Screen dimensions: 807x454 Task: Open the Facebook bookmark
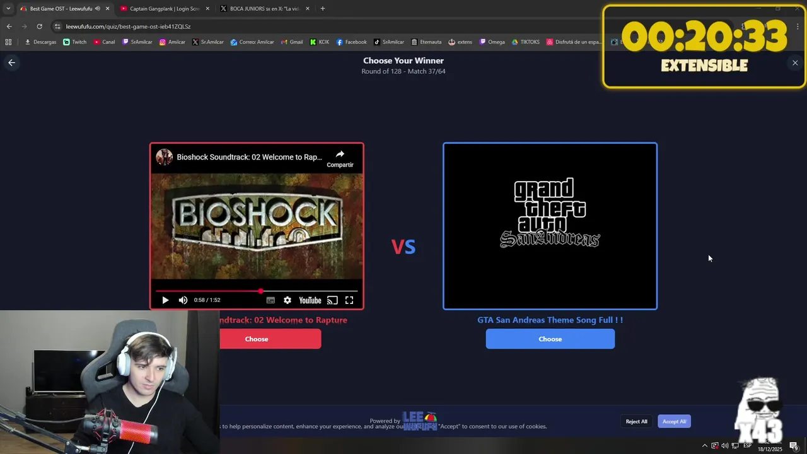coord(351,42)
